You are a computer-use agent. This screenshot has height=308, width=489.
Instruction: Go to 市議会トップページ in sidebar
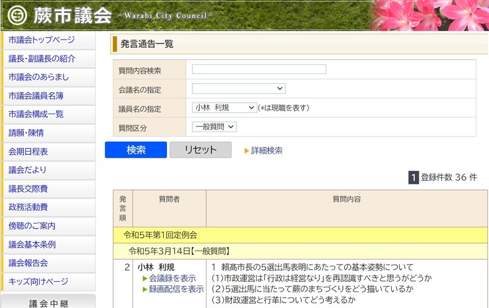click(42, 40)
